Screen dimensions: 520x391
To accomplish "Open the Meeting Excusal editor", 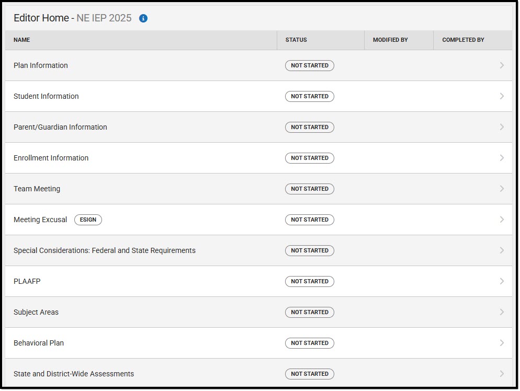I will [x=40, y=220].
